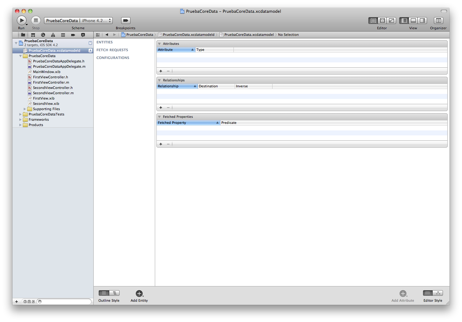Open the related files grid menu
The image size is (462, 322).
[98, 35]
